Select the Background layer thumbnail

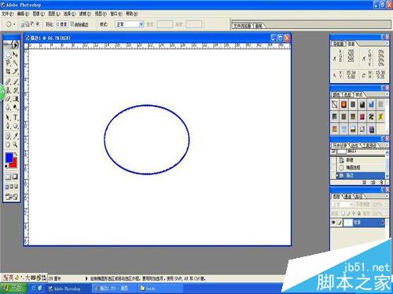(348, 223)
